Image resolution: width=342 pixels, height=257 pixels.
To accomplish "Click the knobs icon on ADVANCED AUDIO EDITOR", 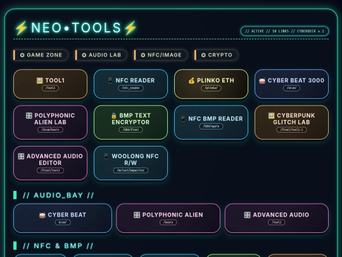I will 21,156.
